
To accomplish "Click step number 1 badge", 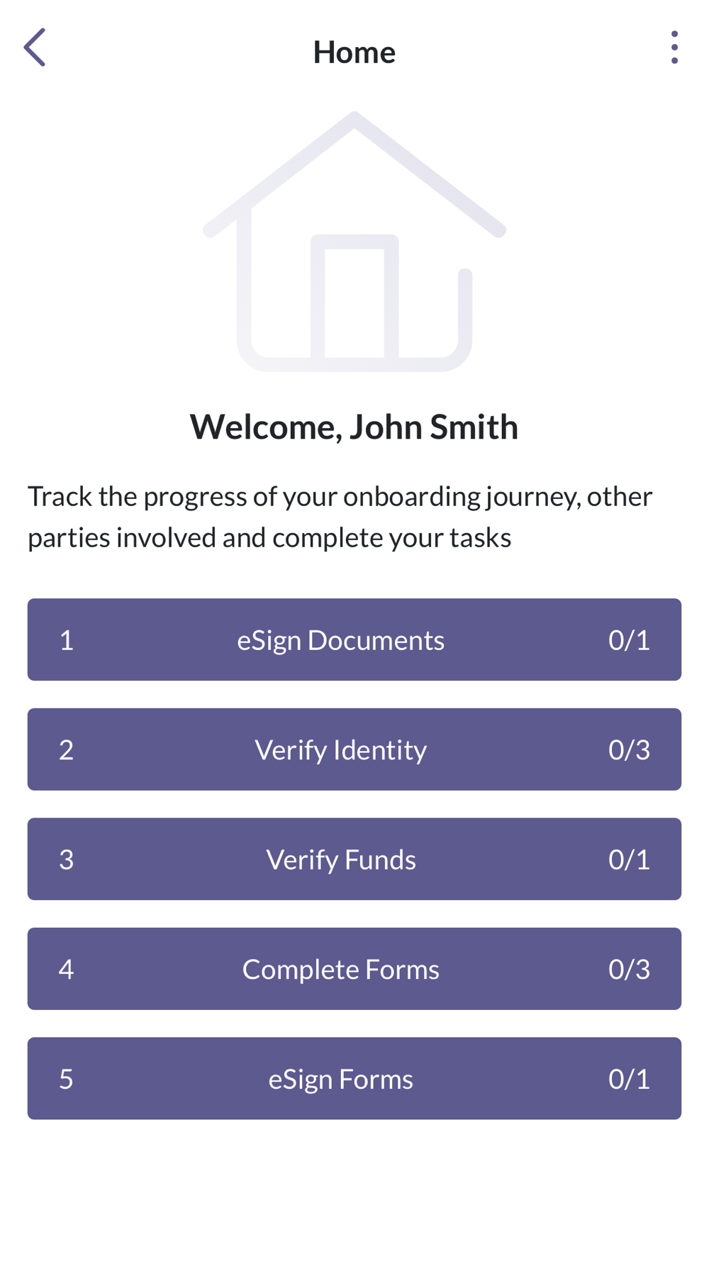I will pyautogui.click(x=66, y=640).
